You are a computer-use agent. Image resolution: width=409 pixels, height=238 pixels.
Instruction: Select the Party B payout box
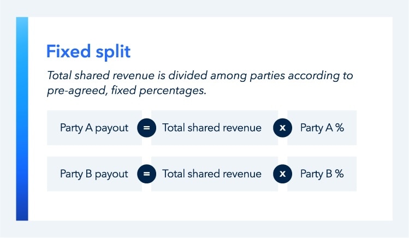94,174
